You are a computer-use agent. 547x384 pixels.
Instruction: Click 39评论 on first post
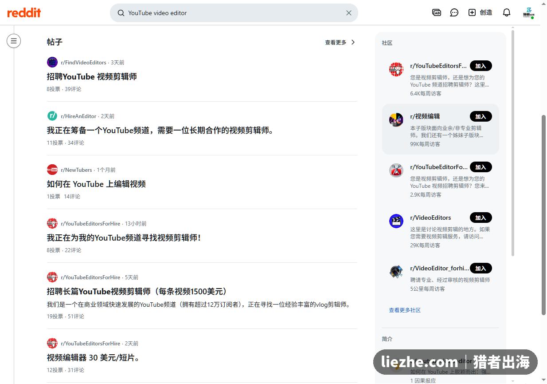click(x=73, y=89)
